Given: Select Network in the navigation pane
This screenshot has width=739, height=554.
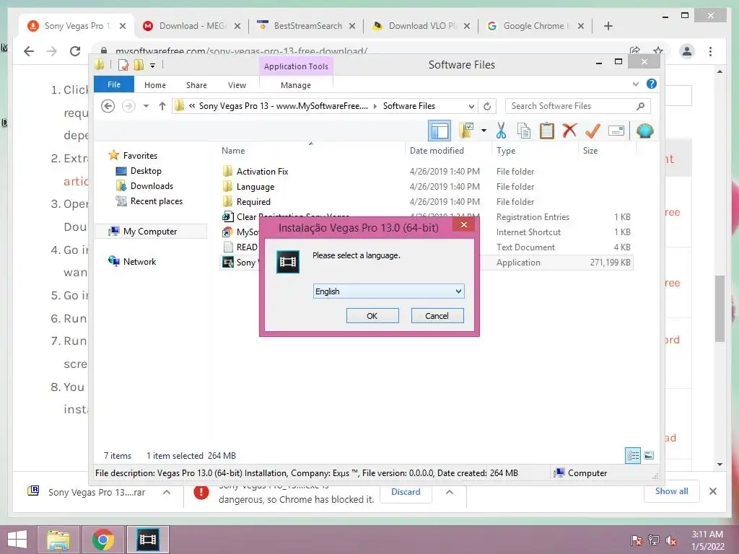Looking at the screenshot, I should coord(139,261).
